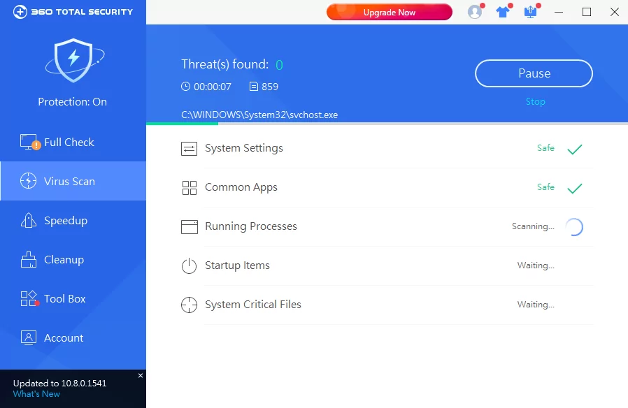The image size is (628, 408).
Task: Stop the scan using Stop link
Action: 535,101
